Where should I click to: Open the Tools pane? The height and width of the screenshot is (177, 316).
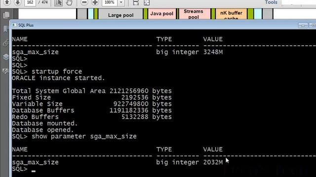(271, 2)
